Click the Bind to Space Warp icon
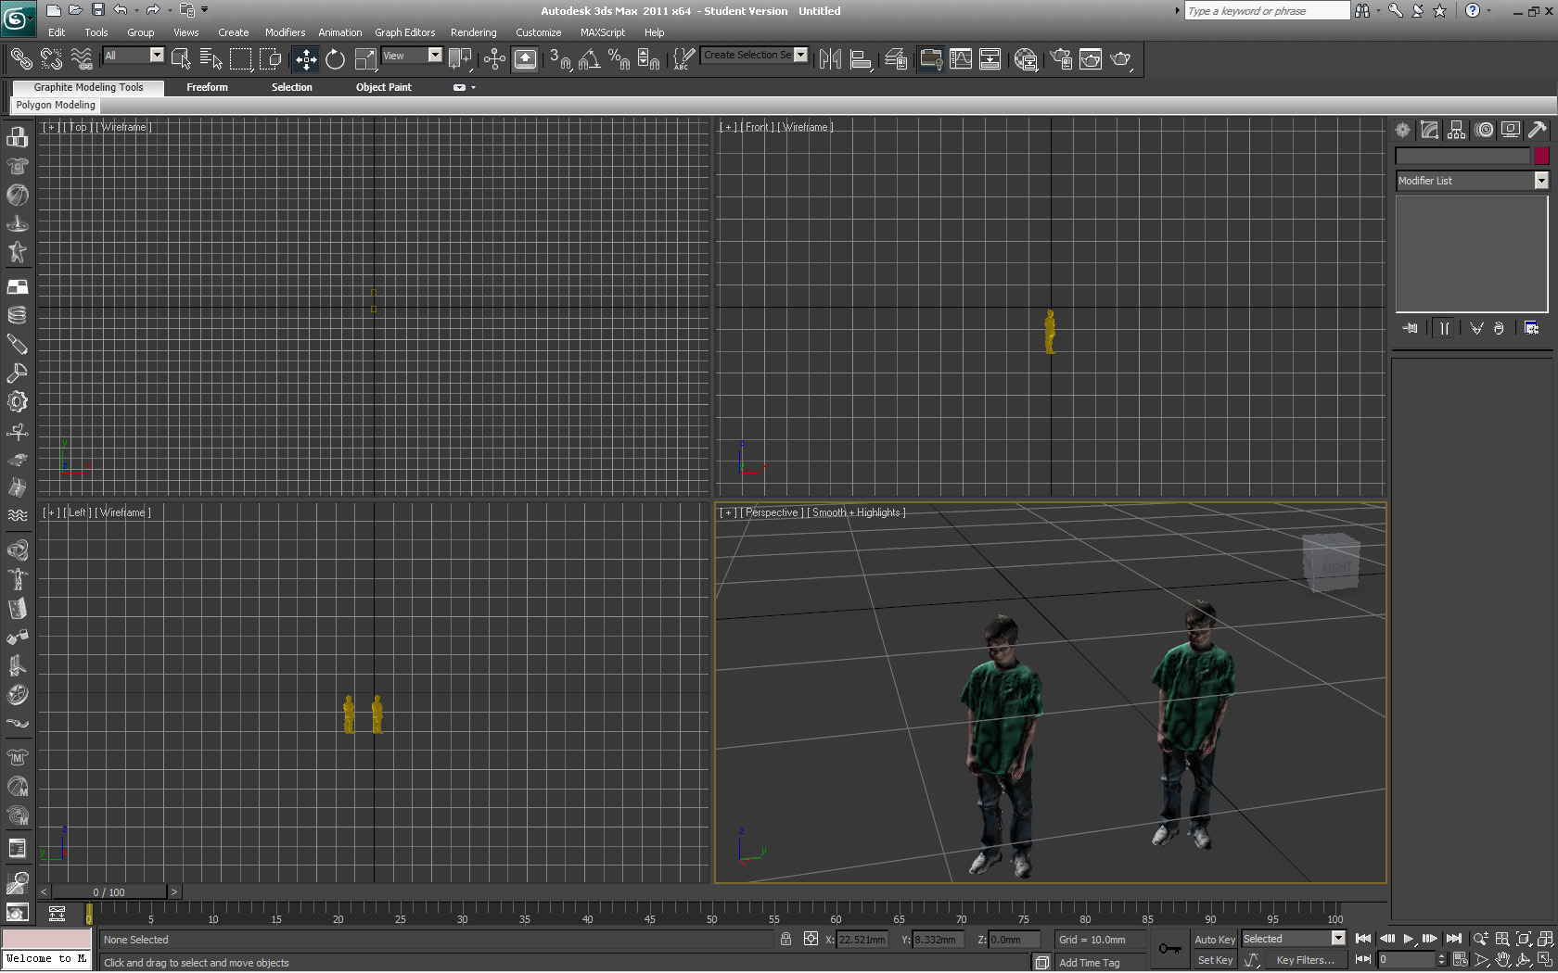 coord(82,59)
